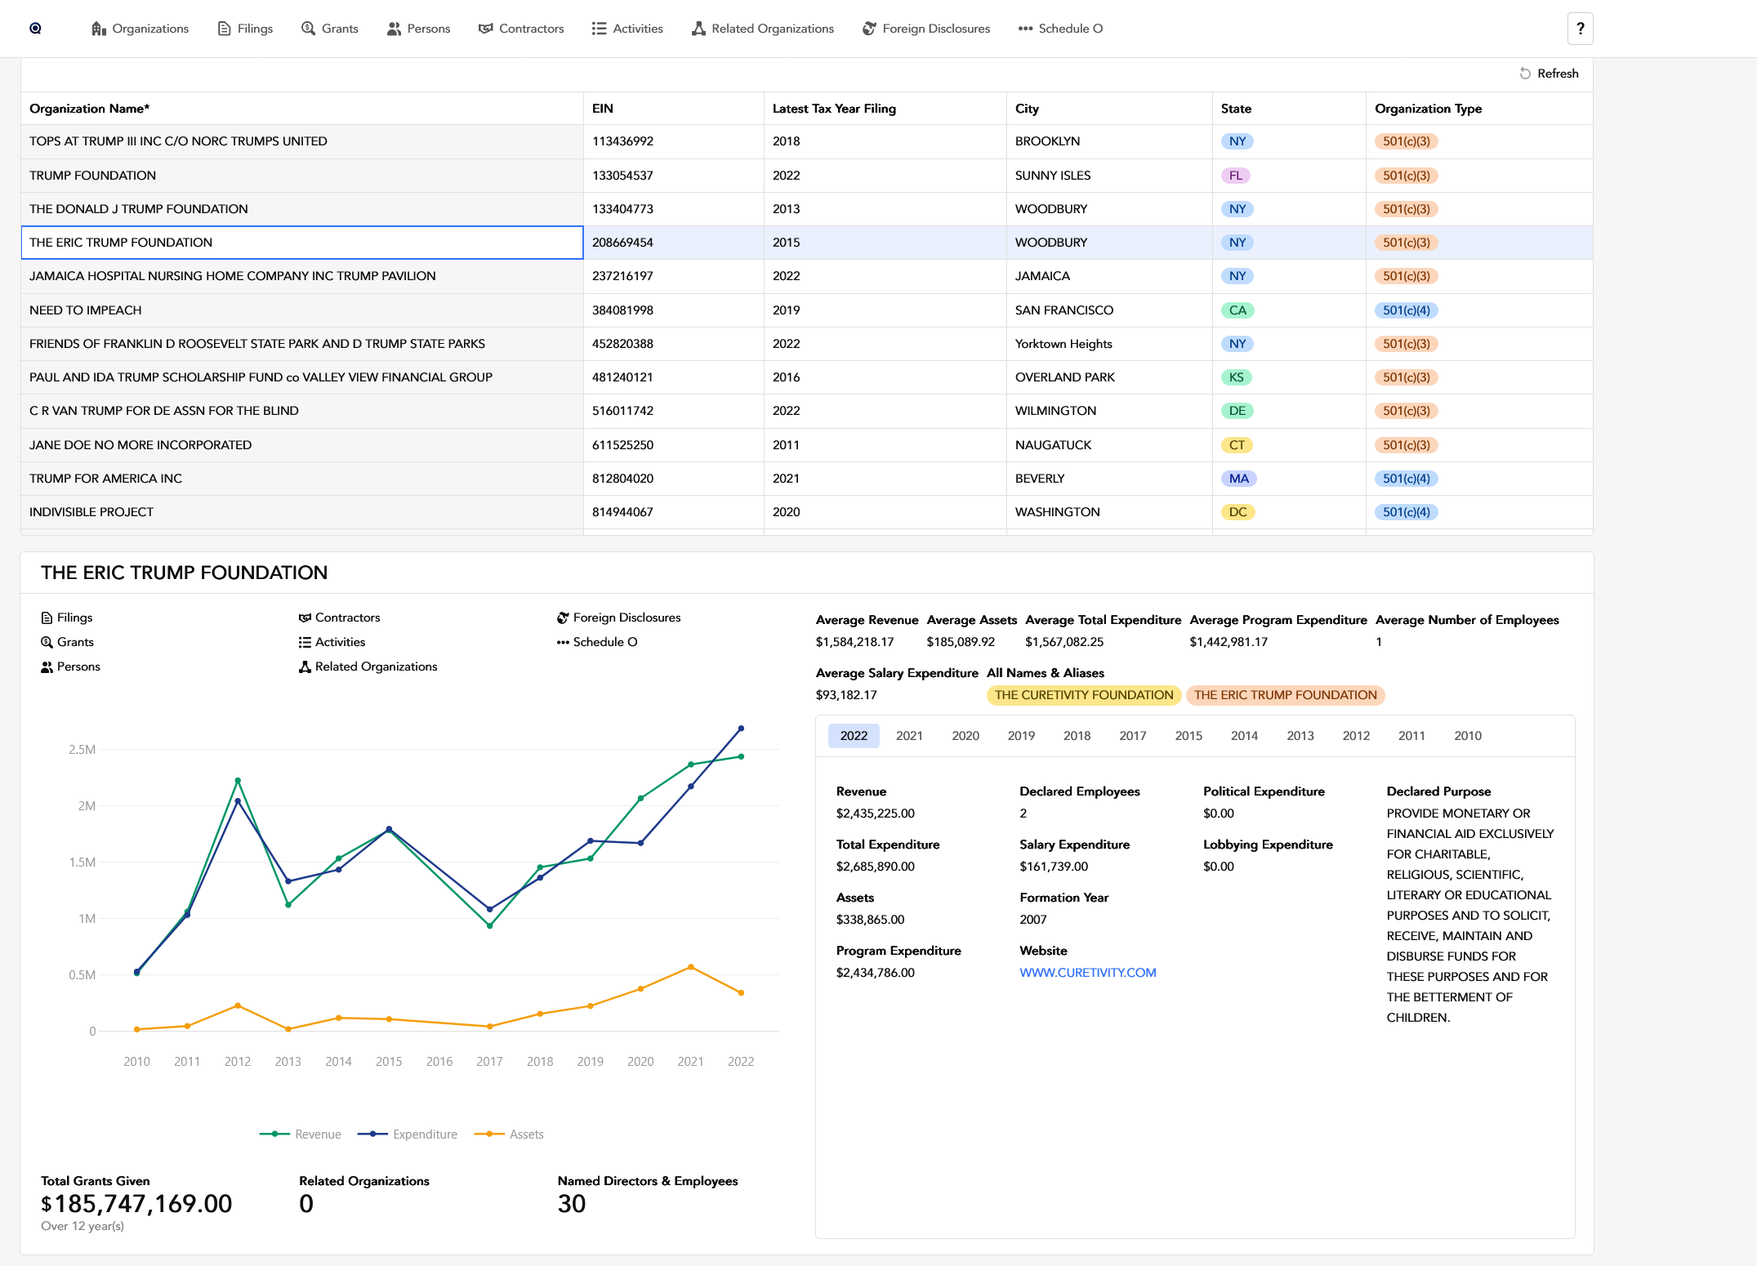The height and width of the screenshot is (1266, 1757).
Task: Toggle the Expenditure series in the chart legend
Action: click(408, 1134)
